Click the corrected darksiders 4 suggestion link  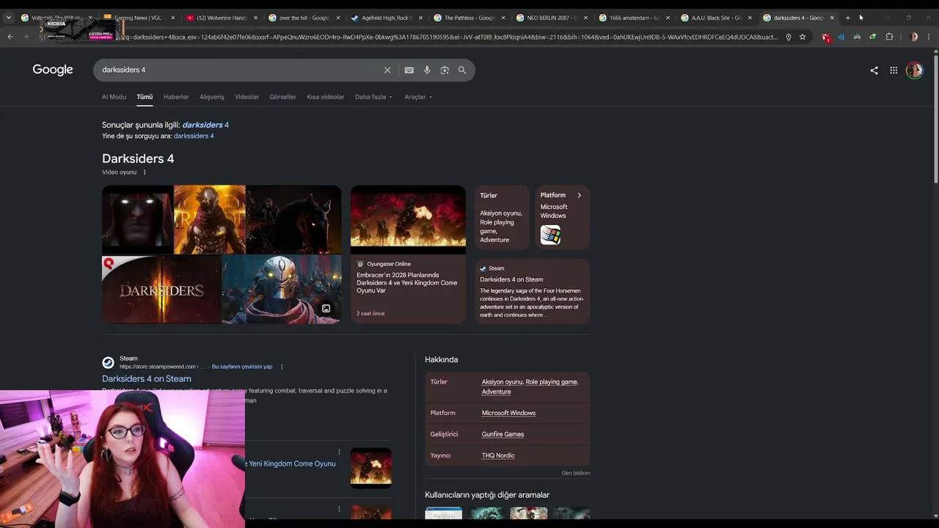coord(205,125)
